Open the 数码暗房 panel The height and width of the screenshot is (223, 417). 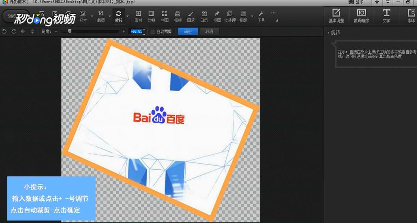pos(361,16)
